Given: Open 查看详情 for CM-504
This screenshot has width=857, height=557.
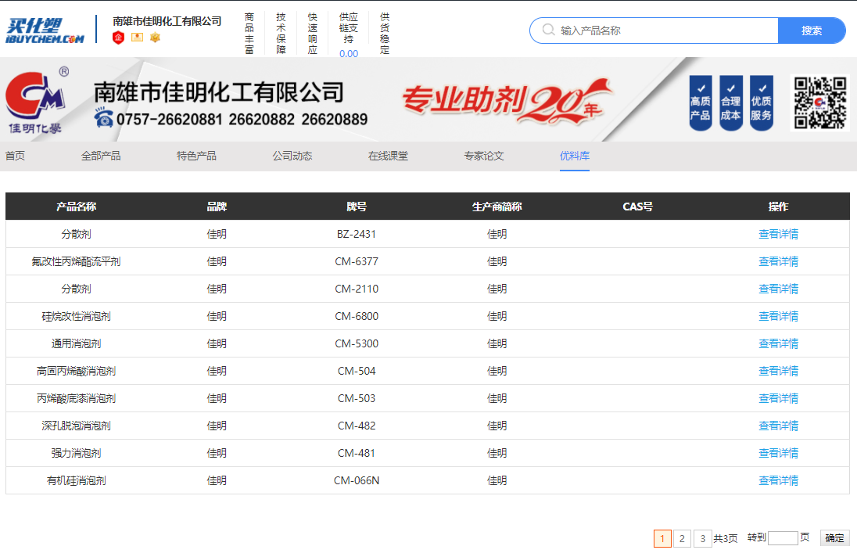Looking at the screenshot, I should [778, 371].
